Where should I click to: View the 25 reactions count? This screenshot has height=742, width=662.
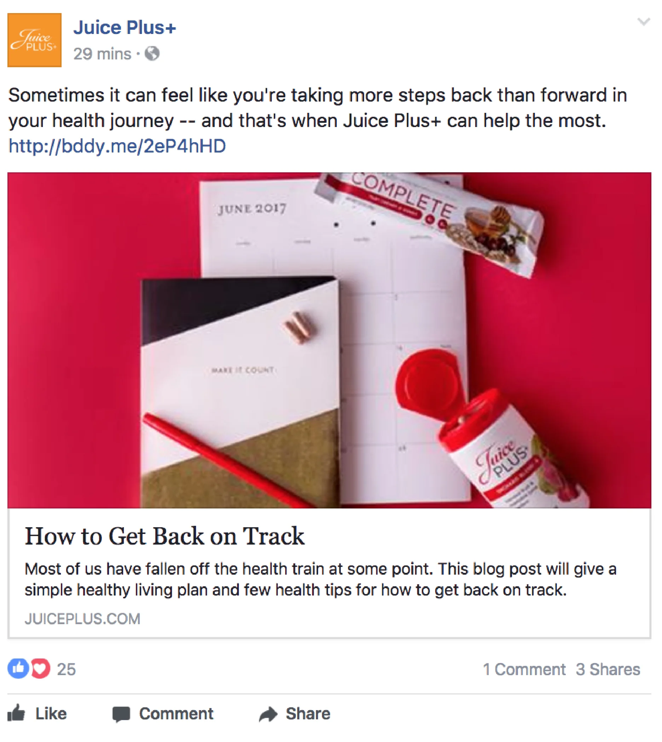coord(66,669)
